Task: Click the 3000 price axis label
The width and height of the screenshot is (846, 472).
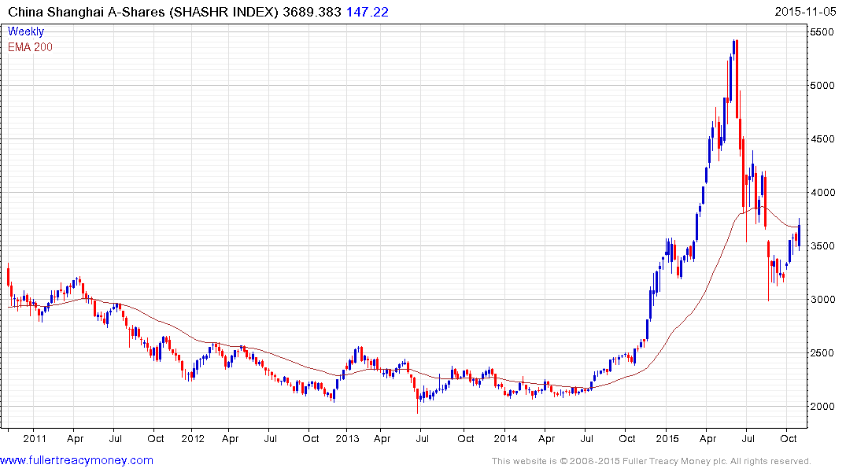Action: coord(822,300)
